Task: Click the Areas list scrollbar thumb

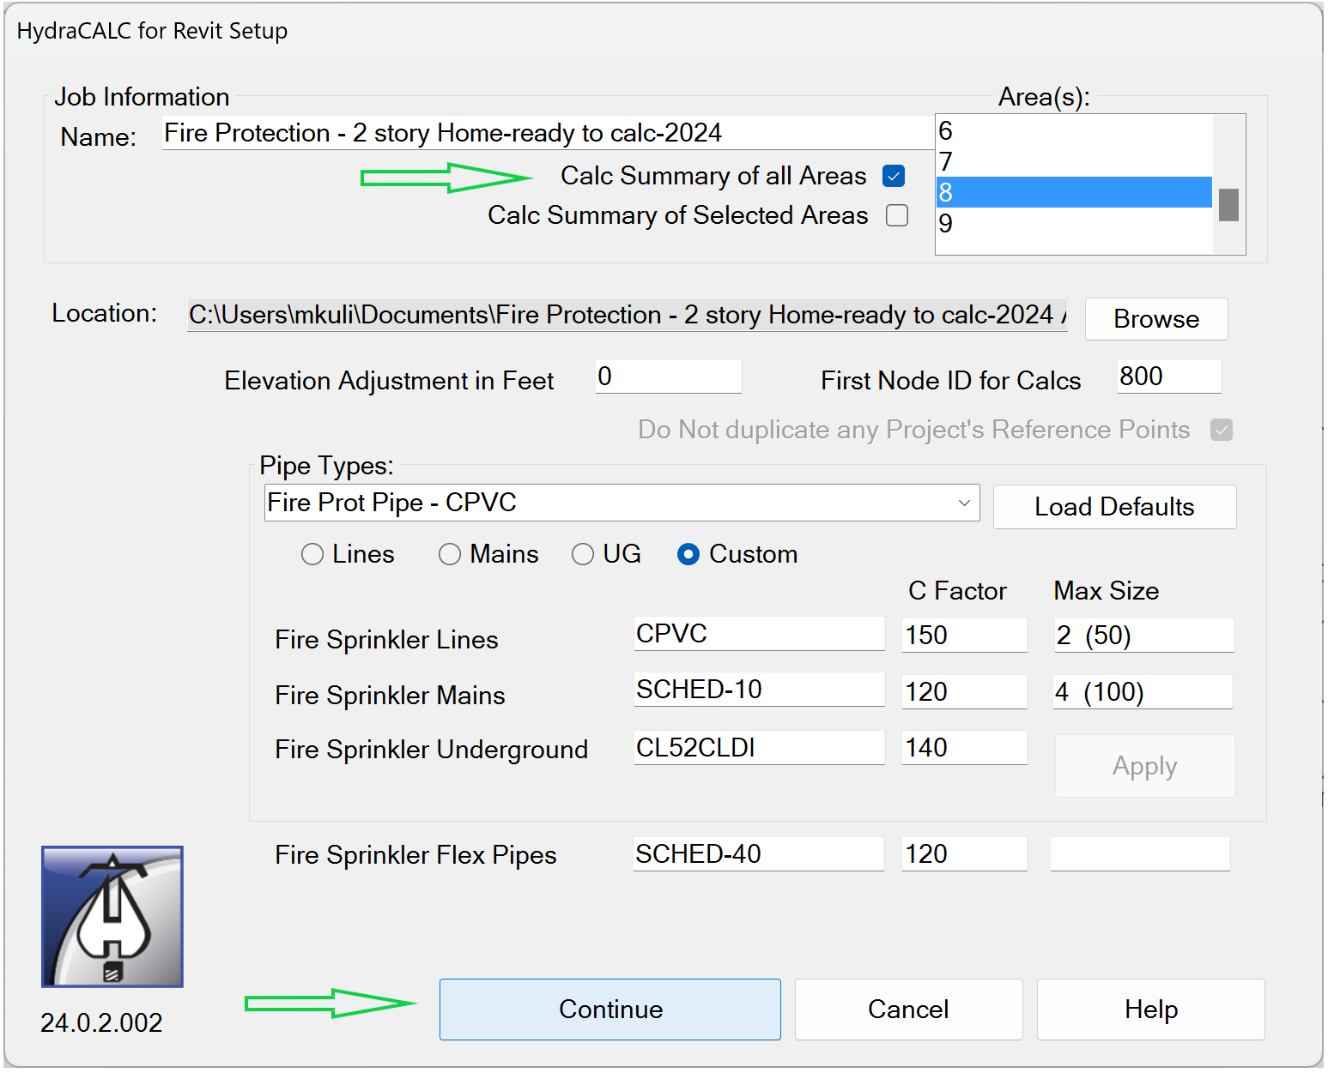Action: (1228, 205)
